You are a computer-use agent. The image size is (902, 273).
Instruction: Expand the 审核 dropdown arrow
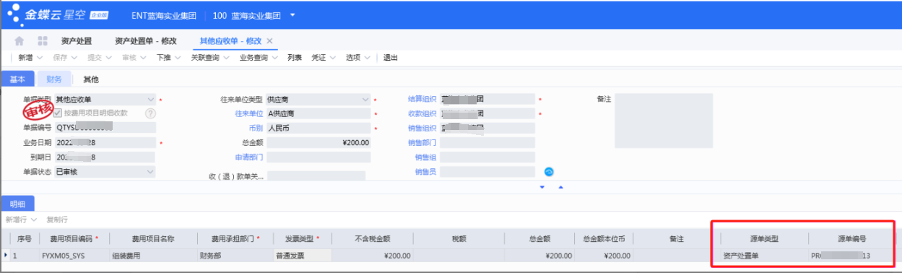tap(142, 58)
